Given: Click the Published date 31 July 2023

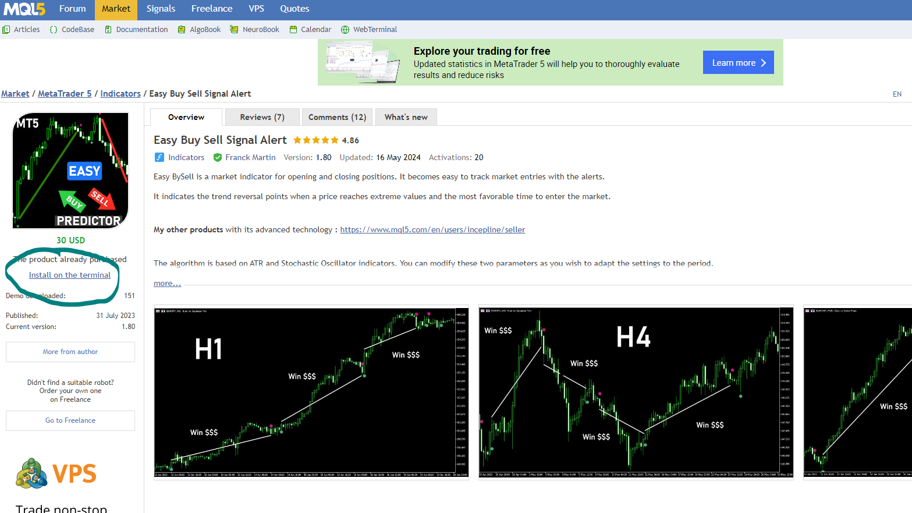Looking at the screenshot, I should (115, 316).
